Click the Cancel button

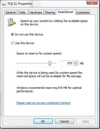point(64,121)
